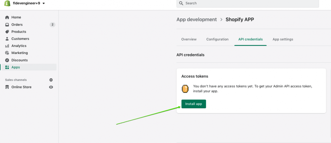Open the Home icon in sidebar
The image size is (331, 143).
point(7,17)
